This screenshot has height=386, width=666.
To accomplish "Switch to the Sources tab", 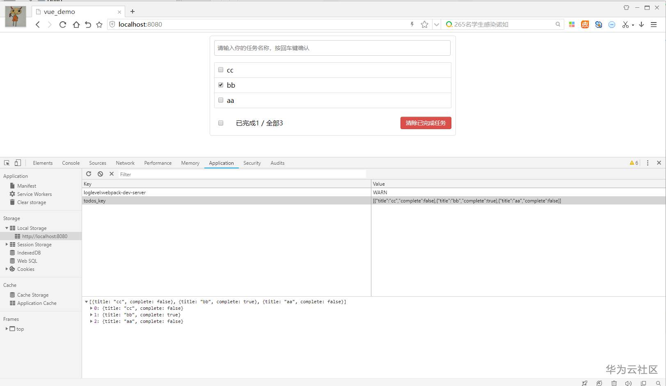I will click(98, 163).
